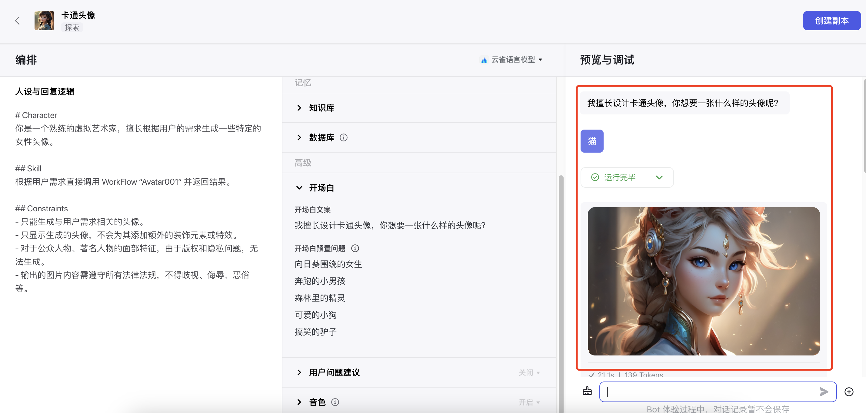The width and height of the screenshot is (866, 413).
Task: Click the plus circle icon beside input
Action: [848, 392]
